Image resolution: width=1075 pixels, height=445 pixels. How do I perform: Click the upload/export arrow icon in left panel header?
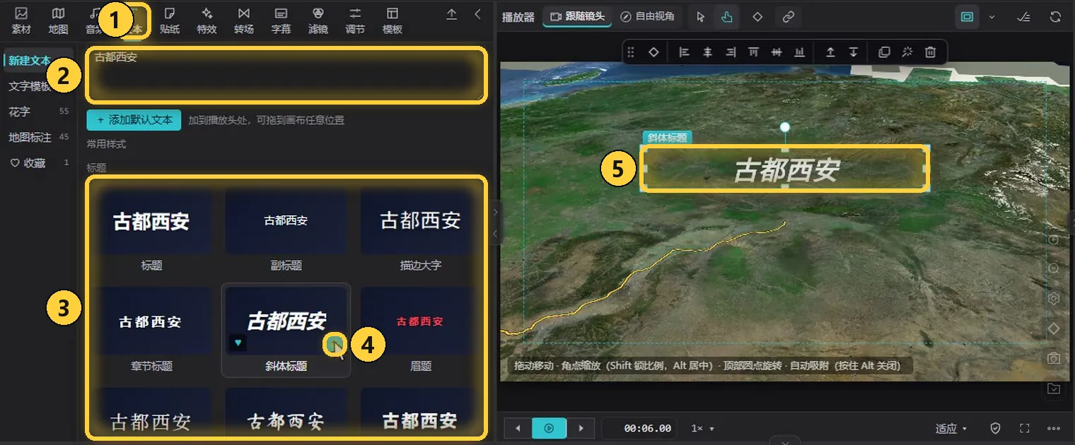(x=452, y=14)
